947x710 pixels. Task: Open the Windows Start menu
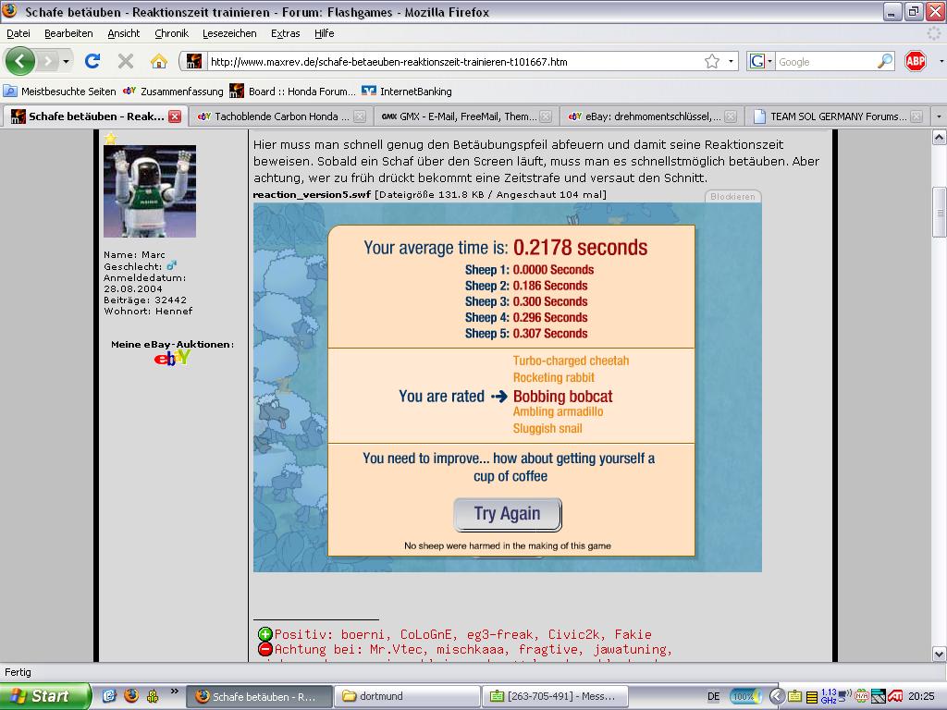pos(45,696)
